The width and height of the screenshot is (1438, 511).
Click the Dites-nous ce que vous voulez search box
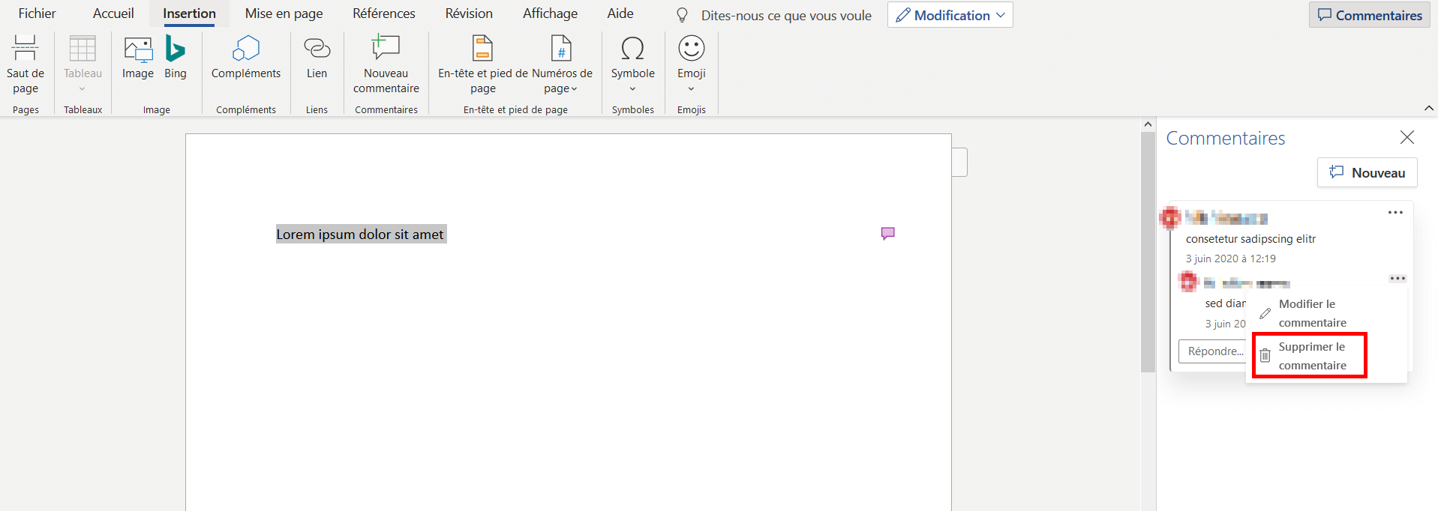point(785,15)
